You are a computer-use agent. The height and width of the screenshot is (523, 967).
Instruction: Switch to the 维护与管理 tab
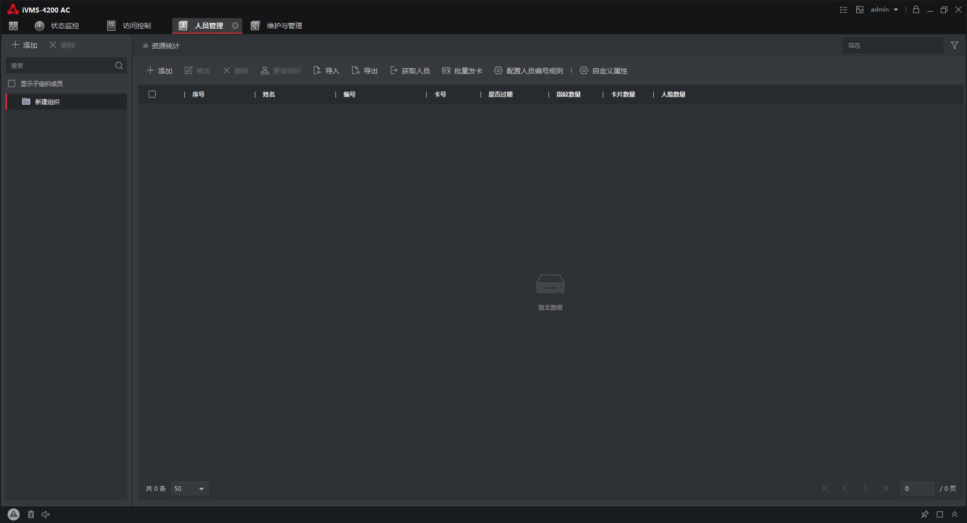tap(277, 26)
